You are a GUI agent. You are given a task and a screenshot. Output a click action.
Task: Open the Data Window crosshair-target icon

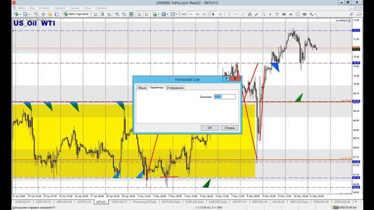point(43,14)
